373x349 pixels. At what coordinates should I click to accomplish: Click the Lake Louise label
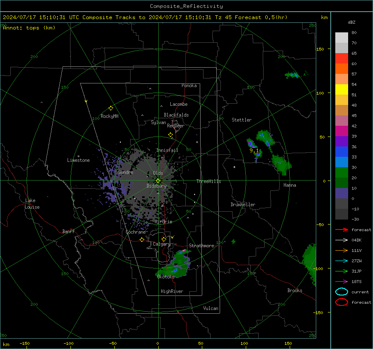pos(32,204)
